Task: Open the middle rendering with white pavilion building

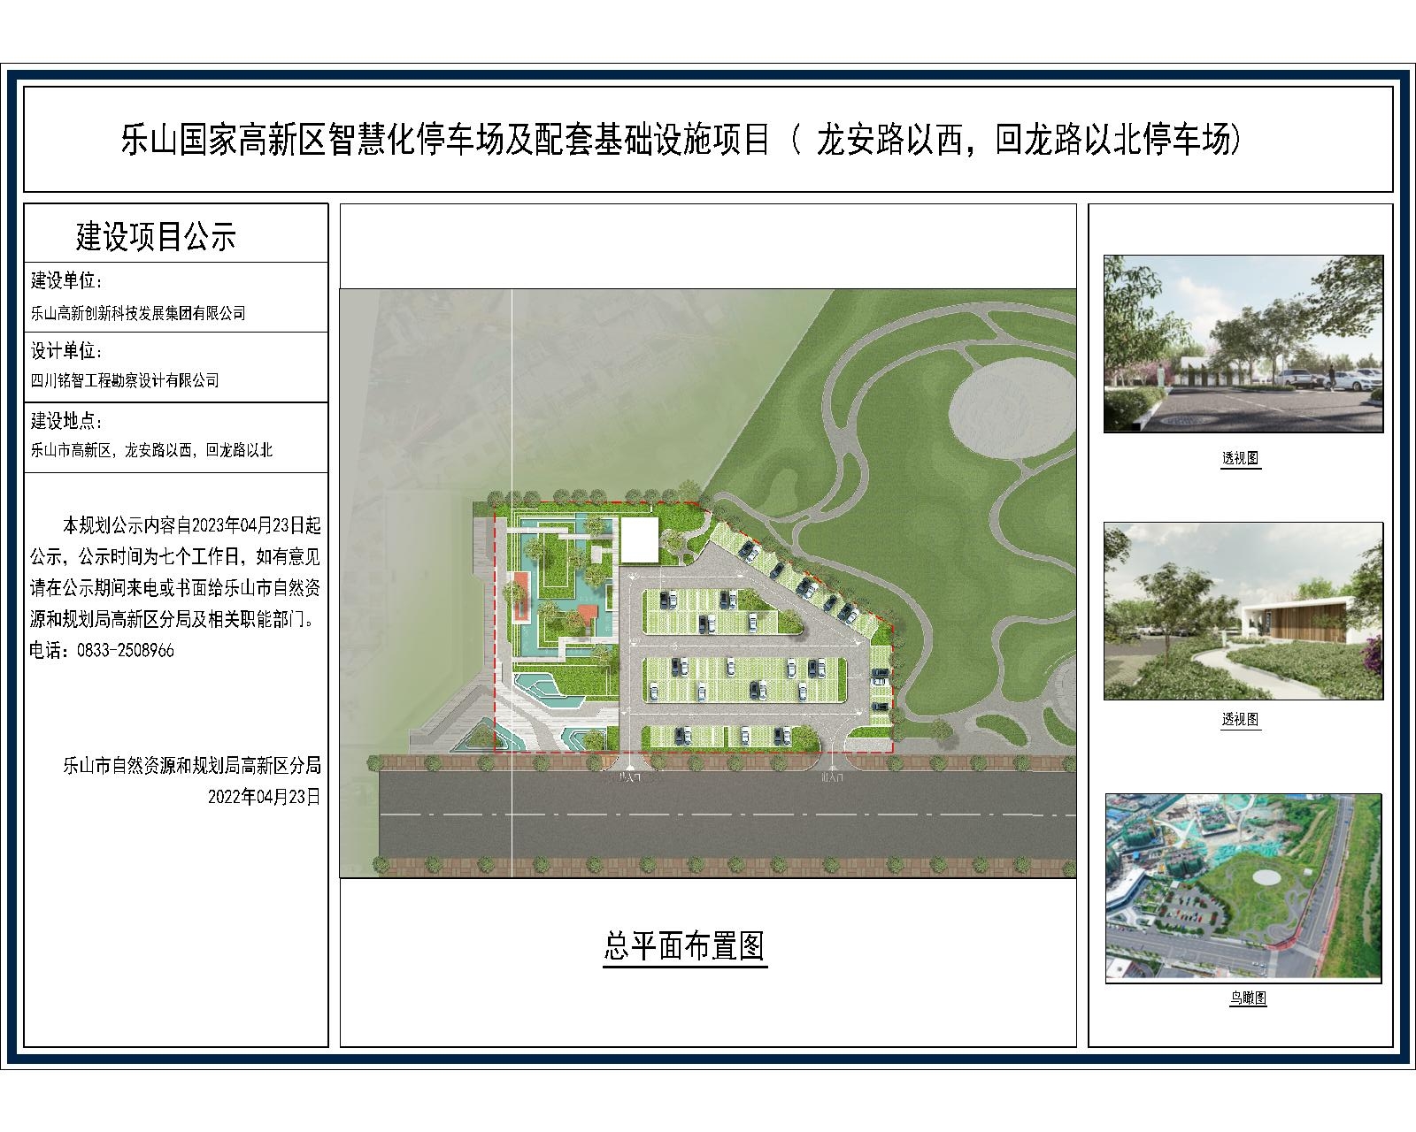Action: coord(1243,611)
